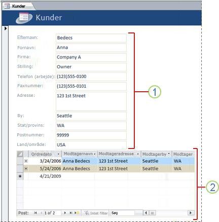Select the 3/24/2006 row selector
This screenshot has height=222, width=219.
point(20,161)
